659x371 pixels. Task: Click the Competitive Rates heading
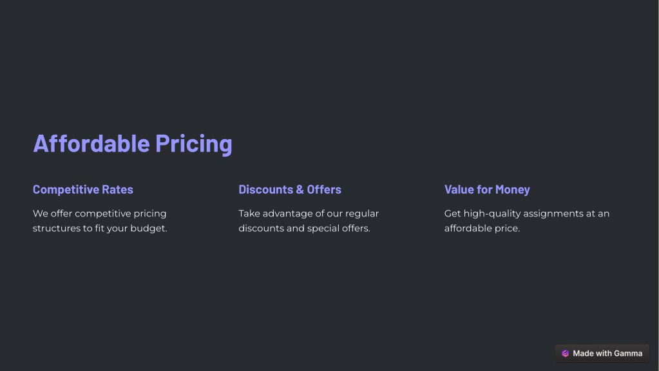83,189
